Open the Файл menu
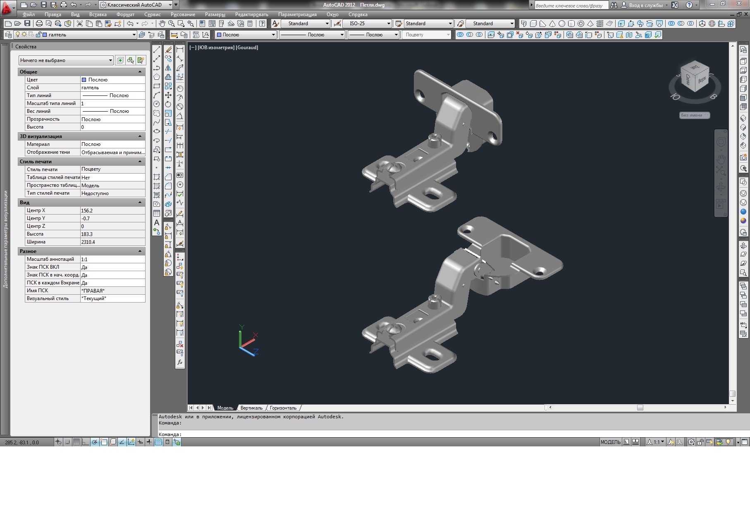750x515 pixels. 29,14
